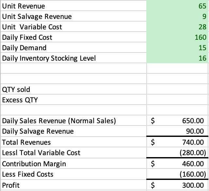Image resolution: width=209 pixels, height=191 pixels.
Task: Select the 'Excess QTY' label cell
Action: (x=73, y=100)
